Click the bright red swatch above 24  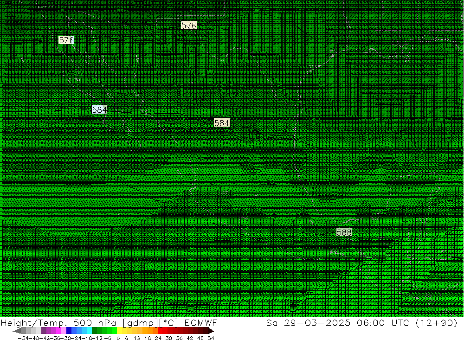161,331
